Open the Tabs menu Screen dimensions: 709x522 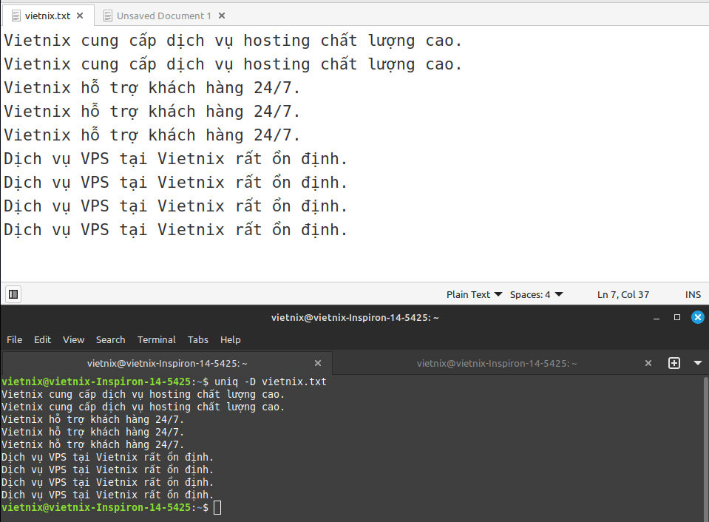click(197, 339)
